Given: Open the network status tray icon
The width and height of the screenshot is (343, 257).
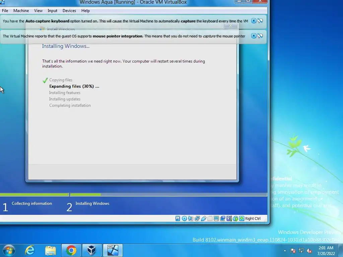Looking at the screenshot, I should (x=301, y=250).
